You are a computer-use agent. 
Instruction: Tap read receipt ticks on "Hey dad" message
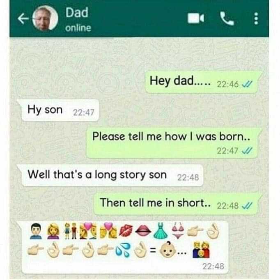[247, 84]
